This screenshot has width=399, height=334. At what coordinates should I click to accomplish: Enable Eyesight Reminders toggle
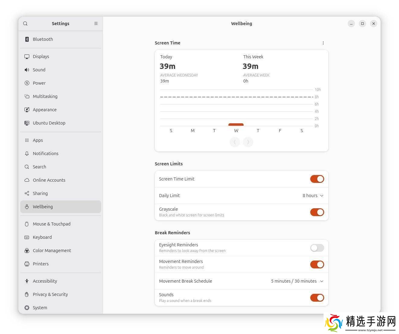tap(317, 248)
